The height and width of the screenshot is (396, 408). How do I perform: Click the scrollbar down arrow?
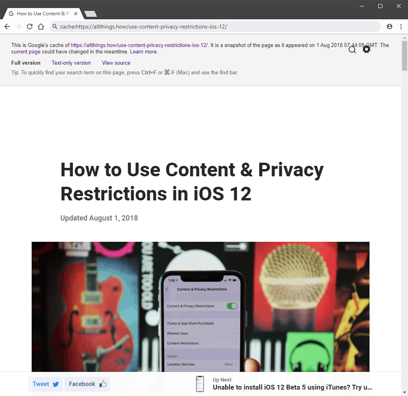click(404, 392)
